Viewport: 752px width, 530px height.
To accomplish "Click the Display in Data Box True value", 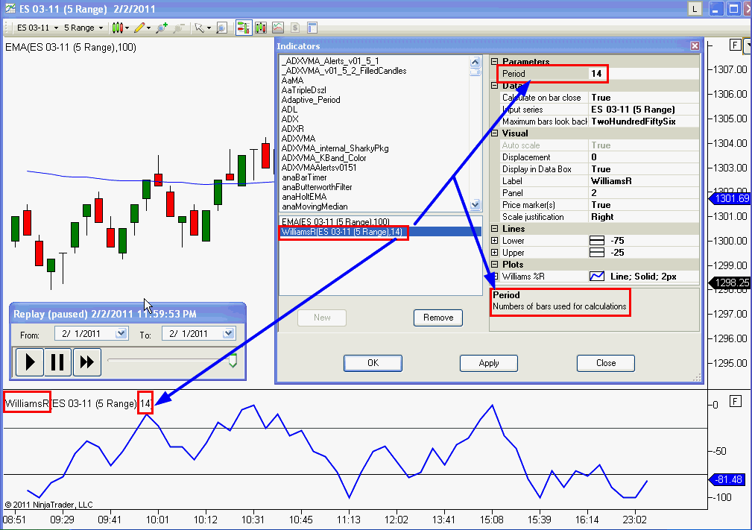I will 644,168.
